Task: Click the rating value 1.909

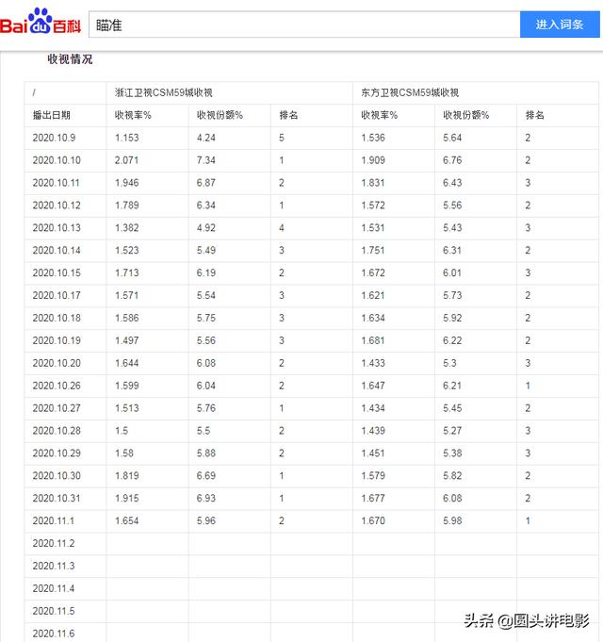Action: click(x=373, y=160)
